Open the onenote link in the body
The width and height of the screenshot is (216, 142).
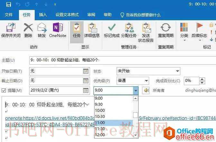[50, 118]
